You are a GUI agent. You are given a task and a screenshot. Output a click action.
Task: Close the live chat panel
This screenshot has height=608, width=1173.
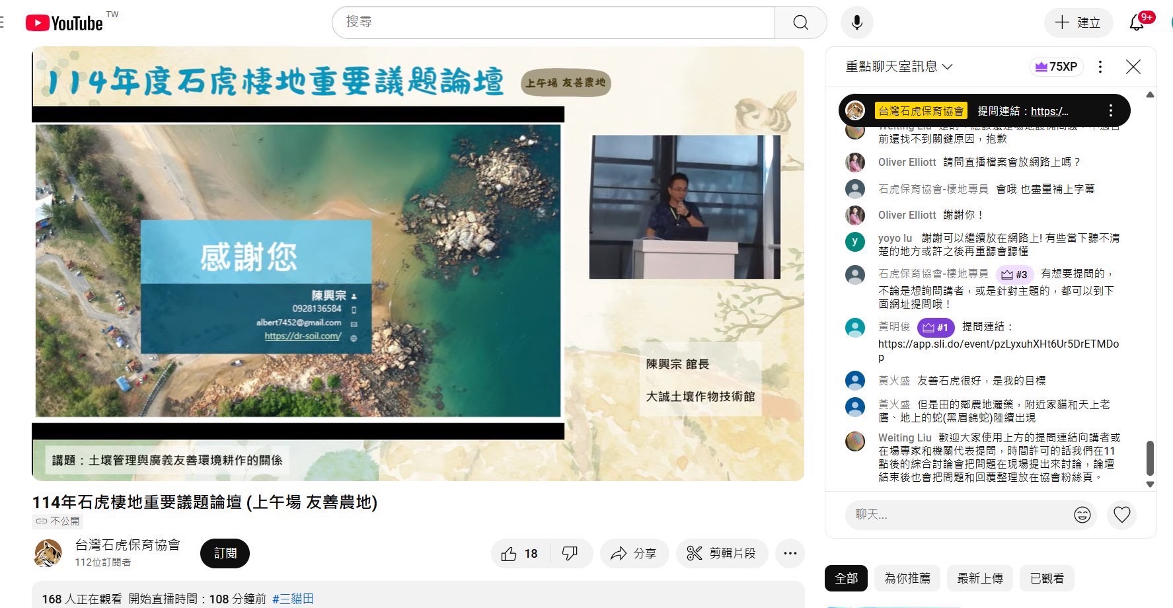click(1133, 67)
